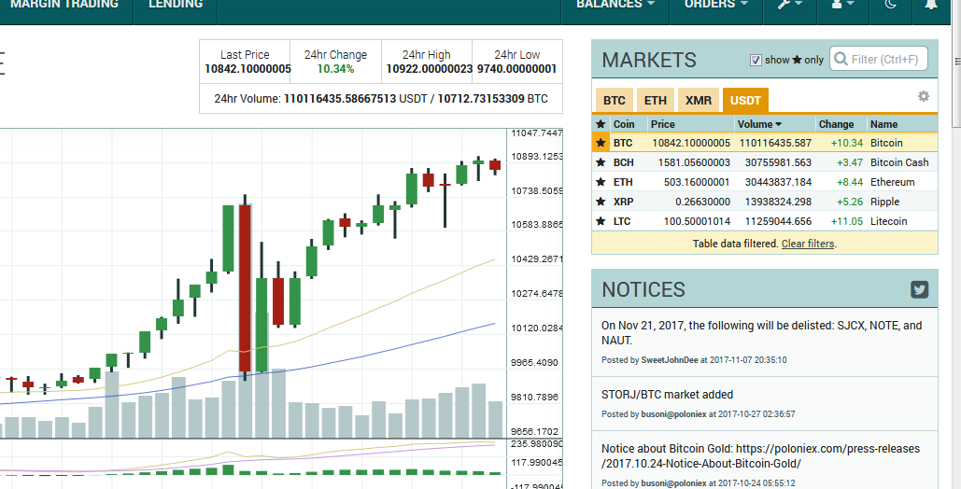Click the Clear filters link

click(x=808, y=244)
